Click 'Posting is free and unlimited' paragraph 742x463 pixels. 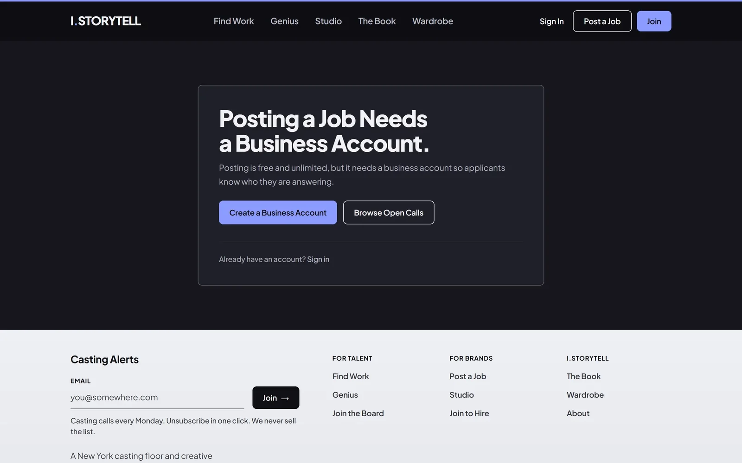[362, 175]
